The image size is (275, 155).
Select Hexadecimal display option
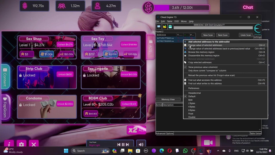[x=225, y=93]
